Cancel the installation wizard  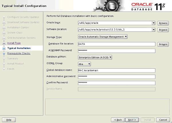[163, 120]
